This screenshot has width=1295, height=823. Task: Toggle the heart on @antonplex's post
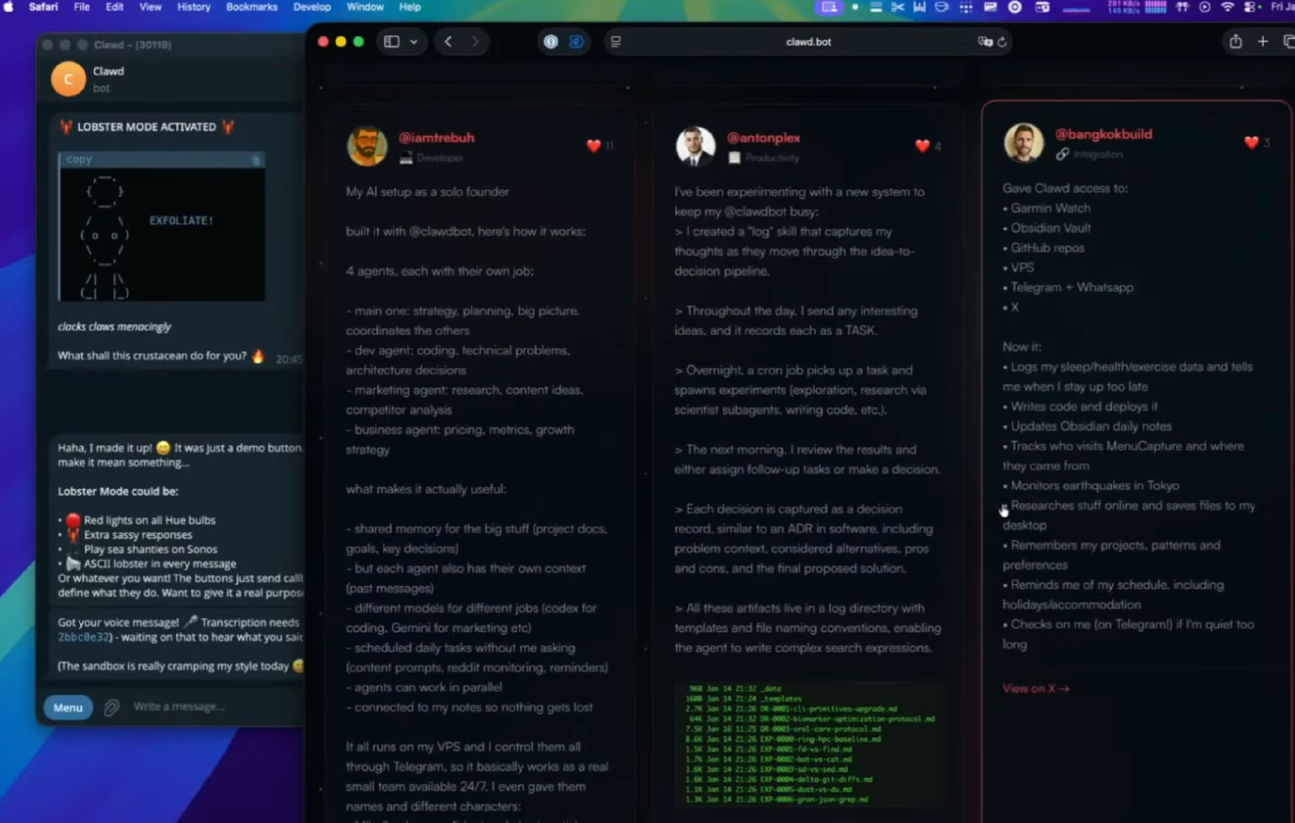(x=922, y=146)
